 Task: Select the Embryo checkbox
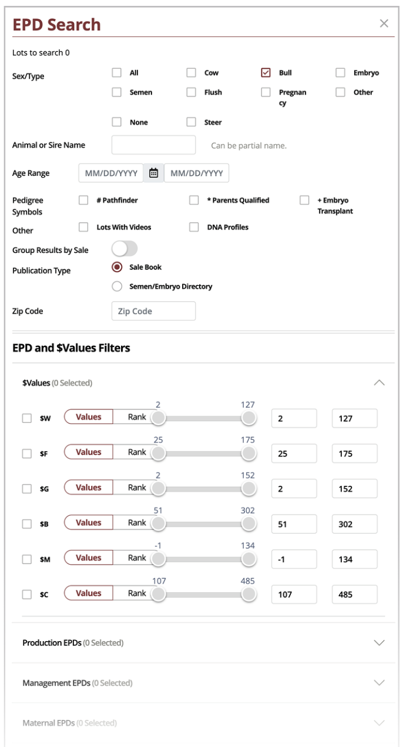coord(340,72)
